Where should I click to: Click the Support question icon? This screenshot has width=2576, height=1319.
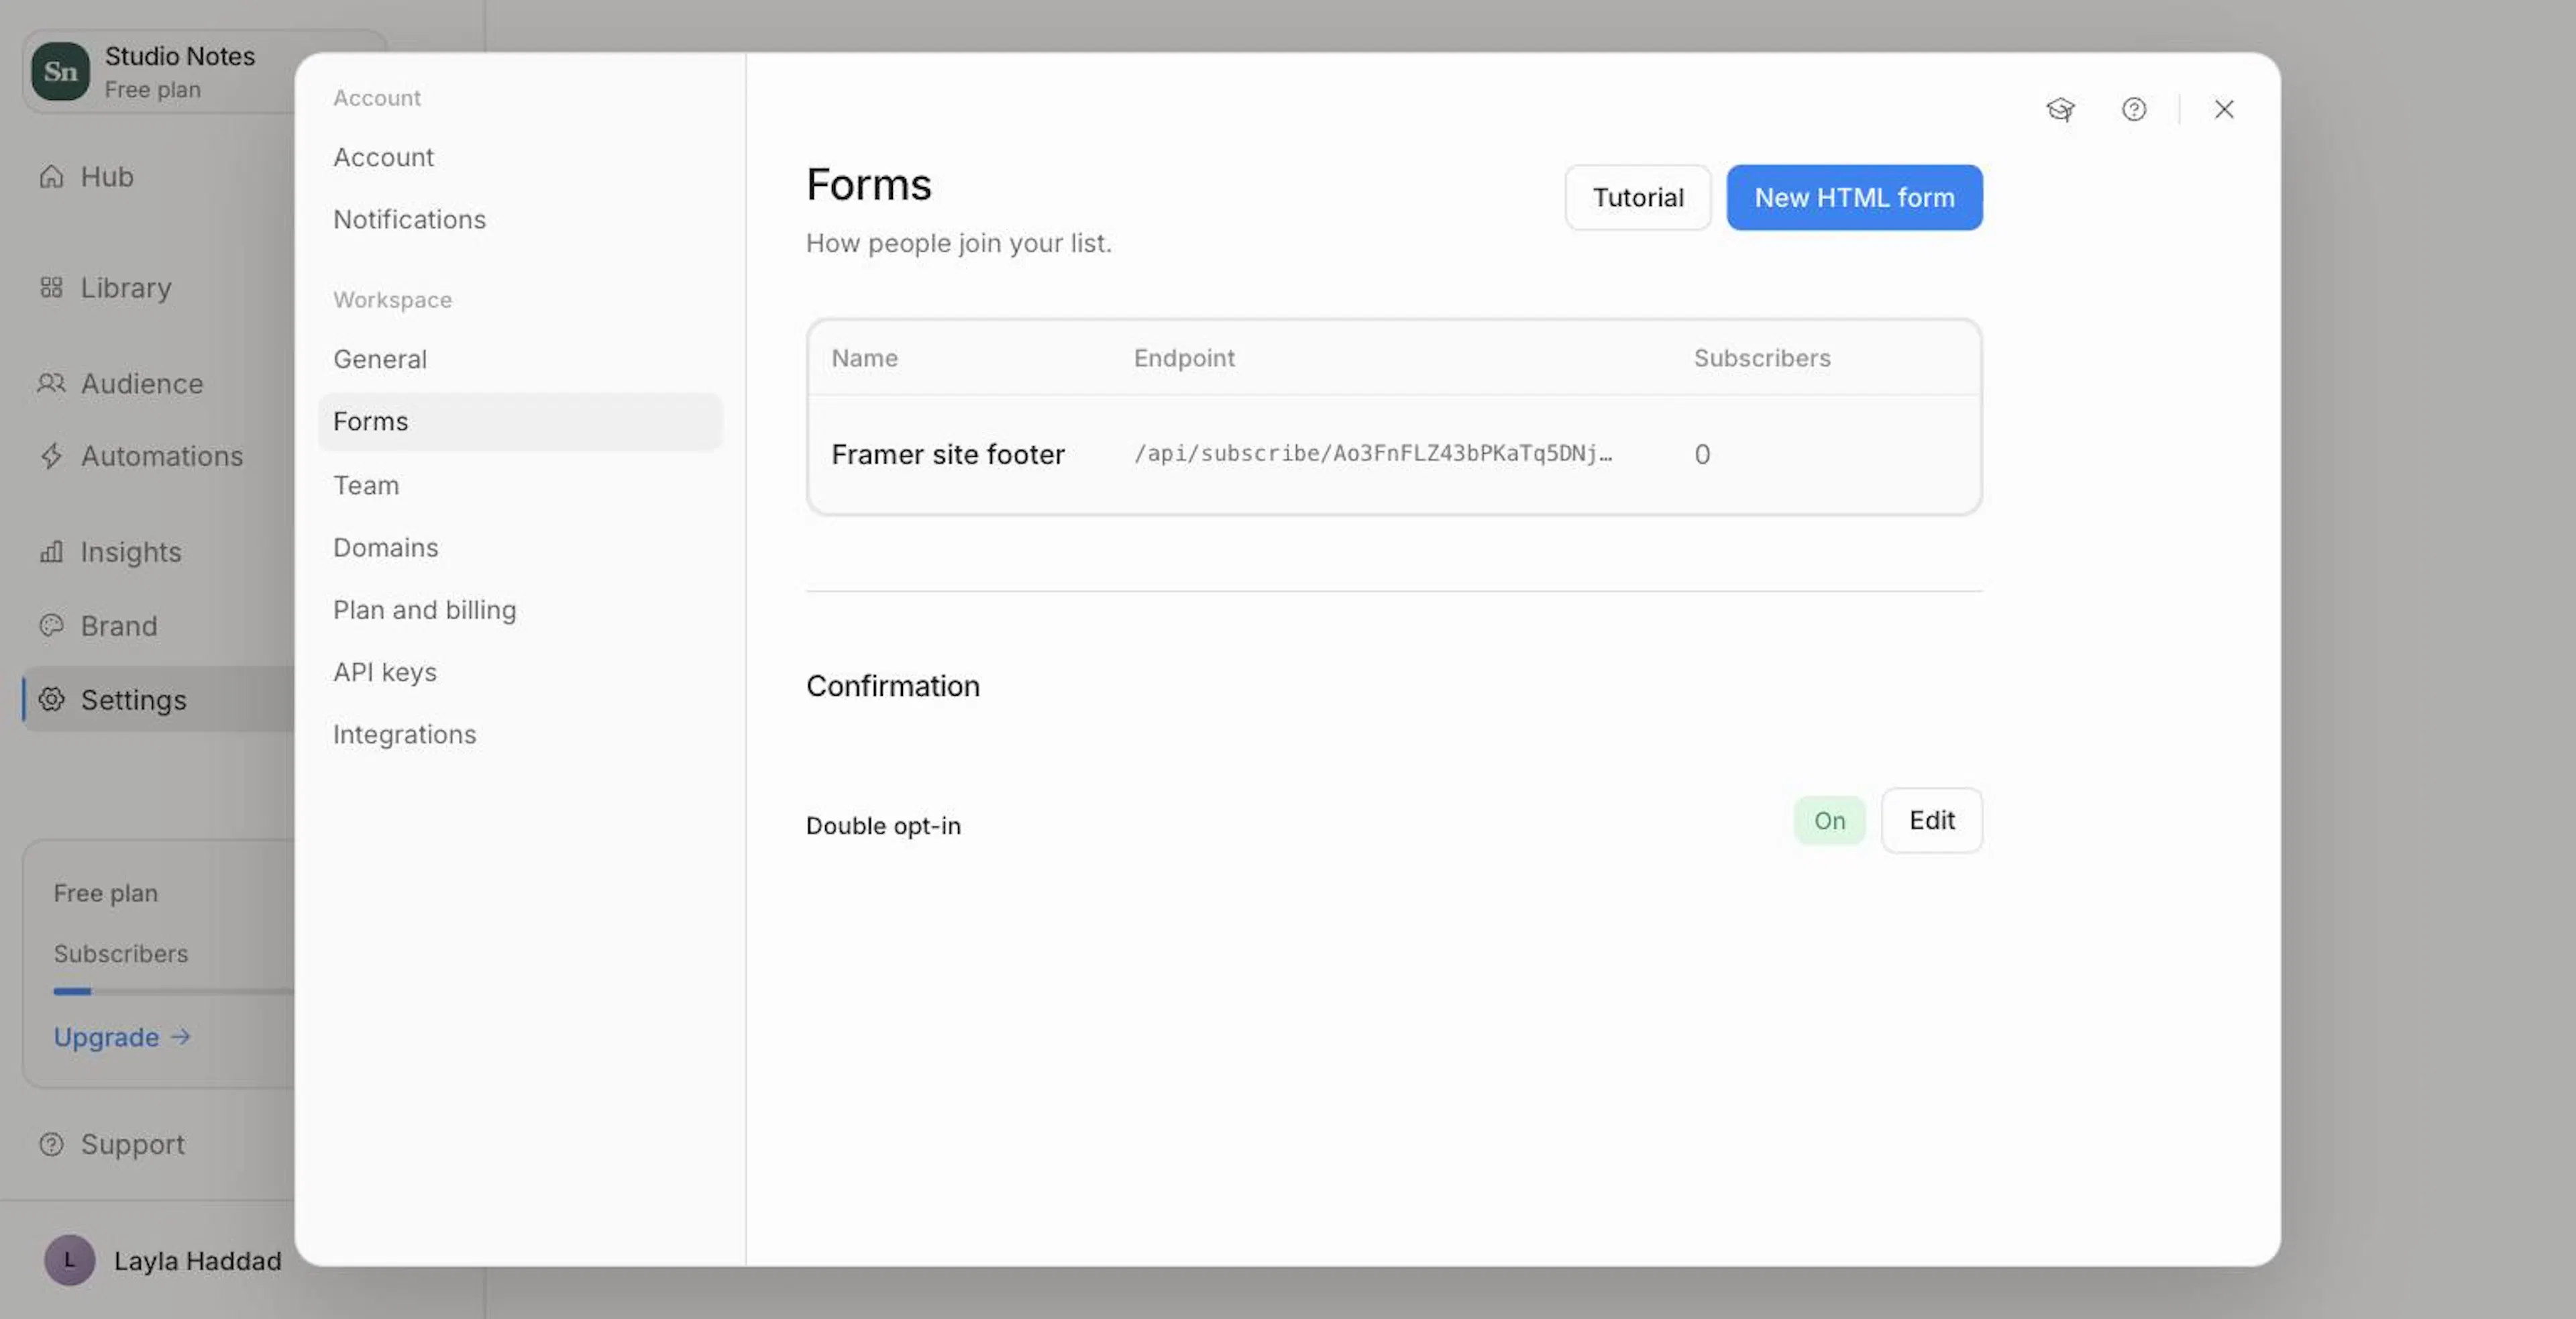click(x=51, y=1144)
